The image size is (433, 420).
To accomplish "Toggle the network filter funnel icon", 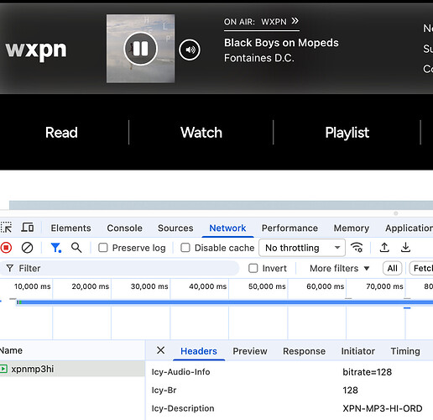I will tap(56, 248).
